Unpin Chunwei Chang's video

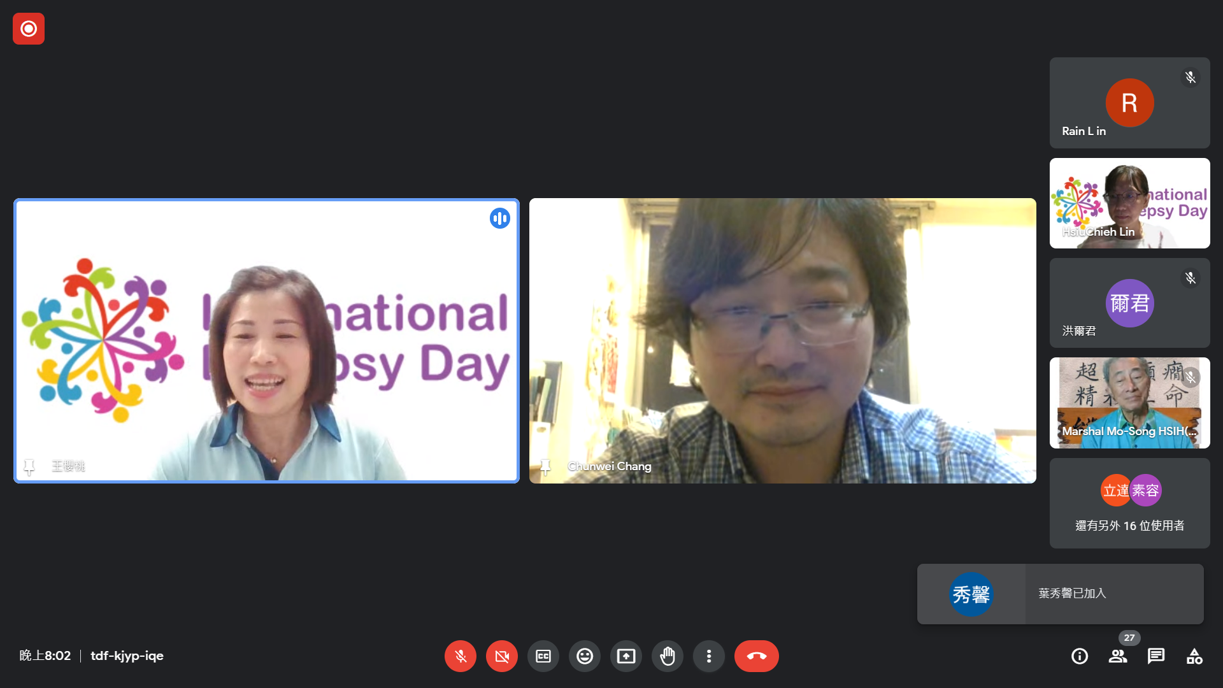click(x=545, y=466)
